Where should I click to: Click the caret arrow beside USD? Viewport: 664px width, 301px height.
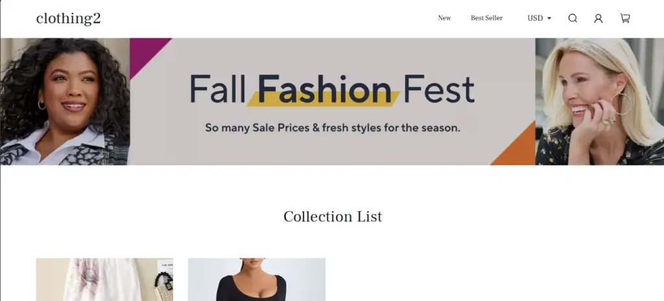549,18
